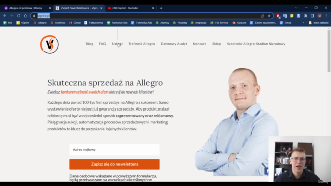This screenshot has width=331, height=186.
Task: Open the Full Service bookmark
Action: [219, 23]
